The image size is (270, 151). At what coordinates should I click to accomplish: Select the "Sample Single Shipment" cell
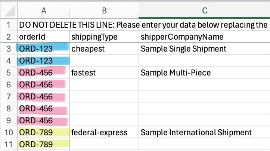204,49
